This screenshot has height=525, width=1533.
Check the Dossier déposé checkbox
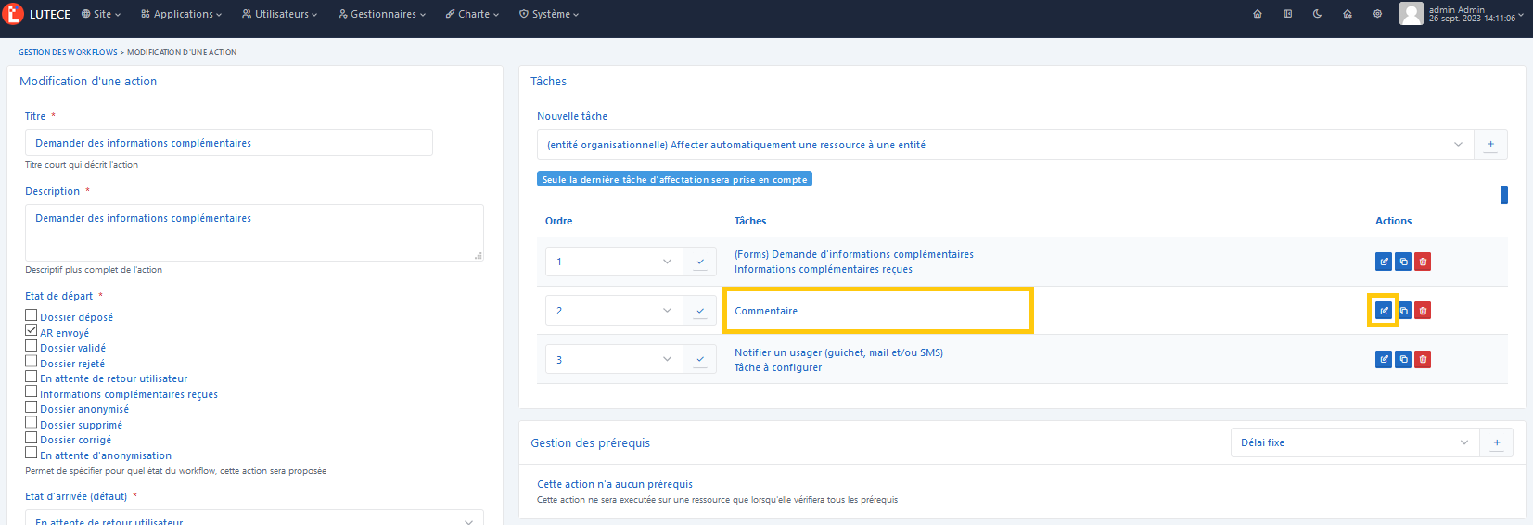coord(32,315)
